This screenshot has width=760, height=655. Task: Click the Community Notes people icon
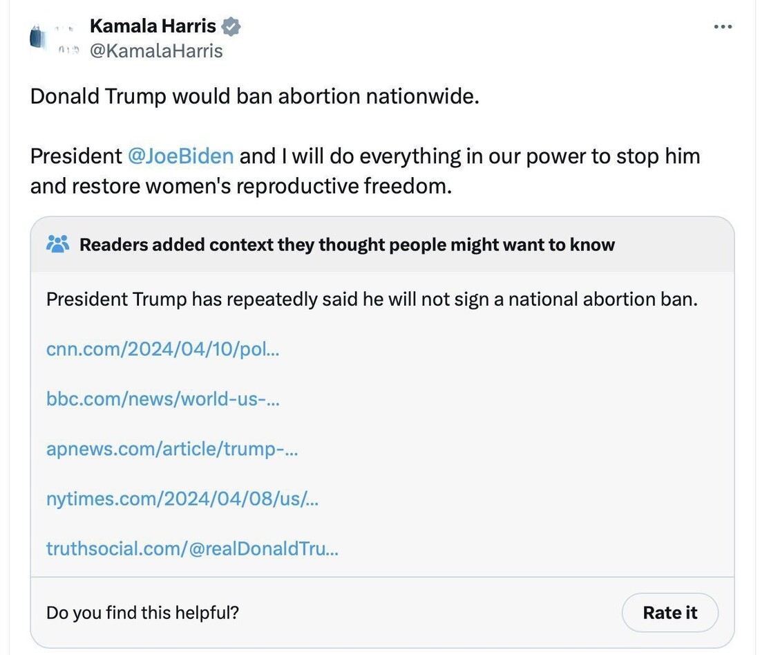point(57,244)
